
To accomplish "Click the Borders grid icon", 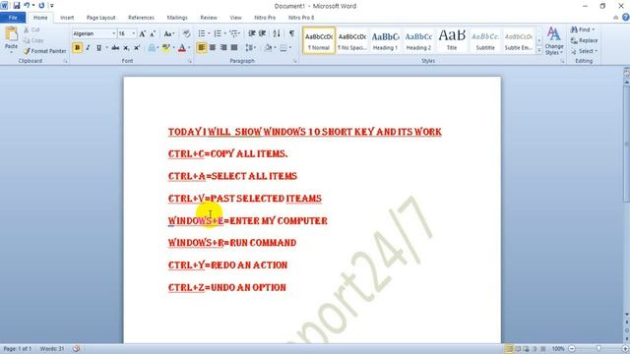I will (x=283, y=48).
